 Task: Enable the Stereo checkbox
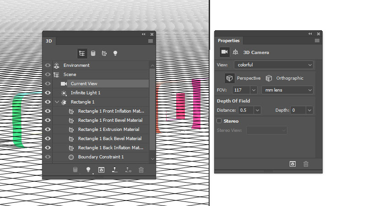[219, 121]
